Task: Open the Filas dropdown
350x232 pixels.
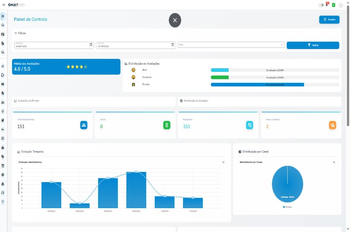Action: pyautogui.click(x=231, y=45)
